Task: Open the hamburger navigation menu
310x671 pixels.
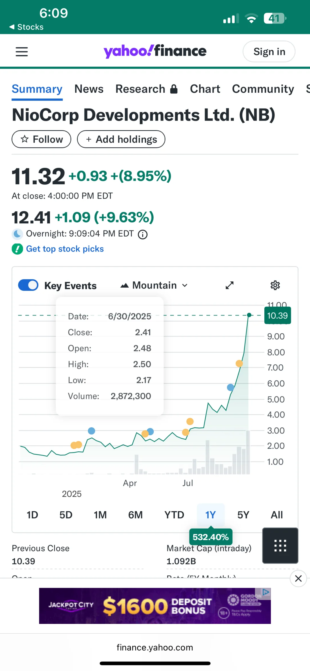Action: click(x=22, y=52)
